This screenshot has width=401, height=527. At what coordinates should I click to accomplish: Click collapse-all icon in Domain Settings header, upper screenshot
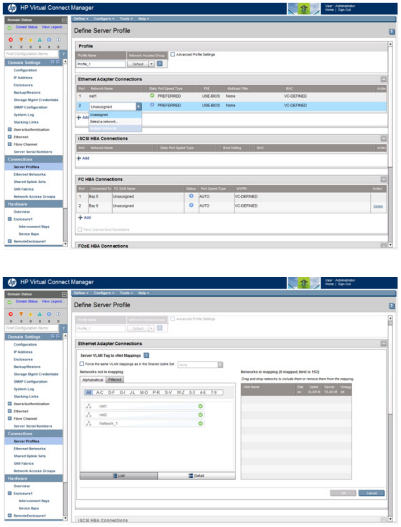pyautogui.click(x=58, y=62)
